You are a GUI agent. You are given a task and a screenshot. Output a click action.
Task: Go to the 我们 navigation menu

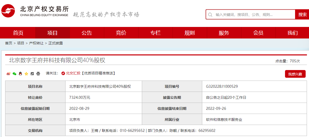[x=292, y=33]
